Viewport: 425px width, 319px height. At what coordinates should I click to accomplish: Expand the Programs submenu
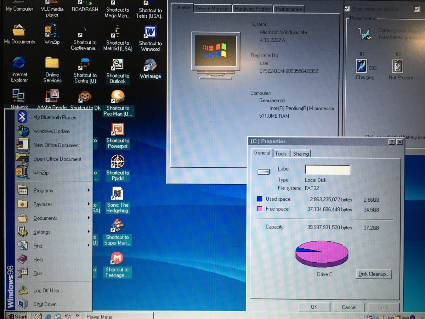coord(53,190)
